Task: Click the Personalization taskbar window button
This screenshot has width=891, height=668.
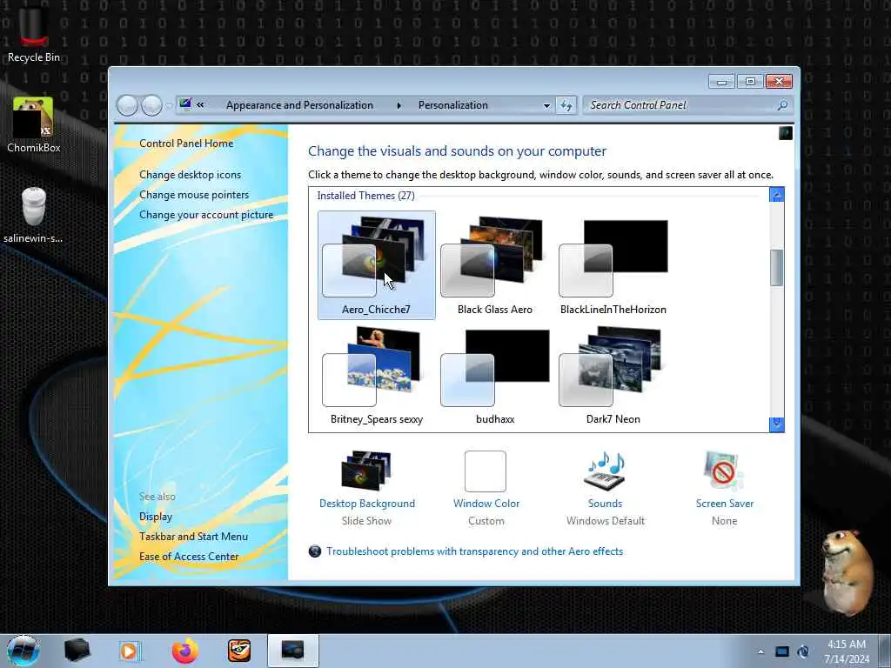Action: coord(293,651)
